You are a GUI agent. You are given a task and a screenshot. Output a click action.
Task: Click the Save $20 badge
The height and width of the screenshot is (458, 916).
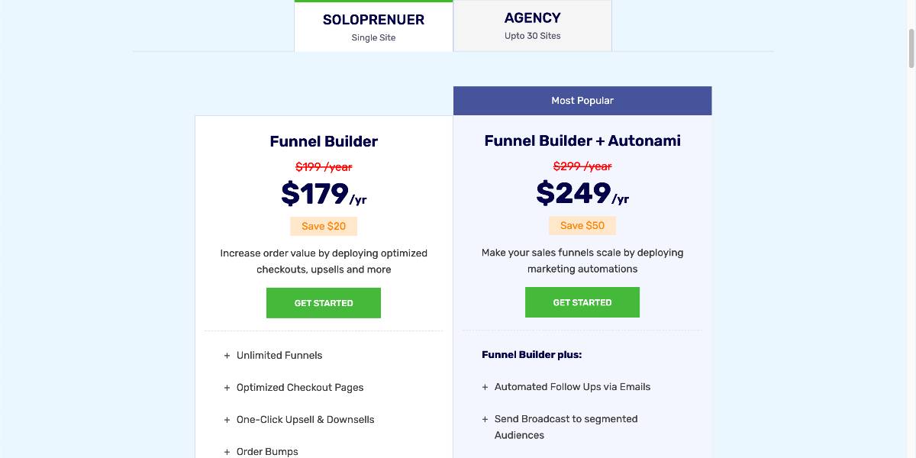coord(324,226)
